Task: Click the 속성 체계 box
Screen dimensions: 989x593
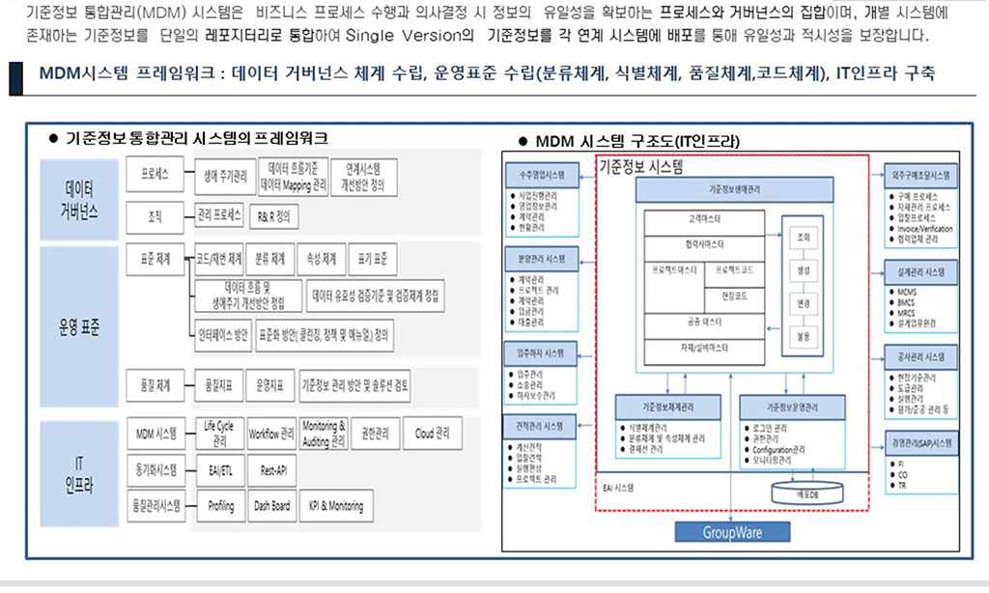Action: 322,259
